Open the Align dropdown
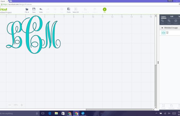The image size is (180, 116). click(95, 10)
